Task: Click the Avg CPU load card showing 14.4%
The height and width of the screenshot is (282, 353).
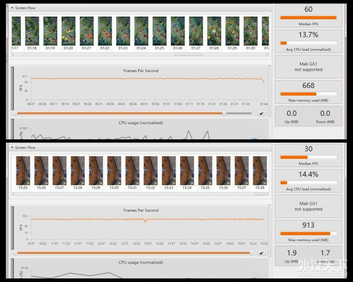Action: (x=308, y=181)
